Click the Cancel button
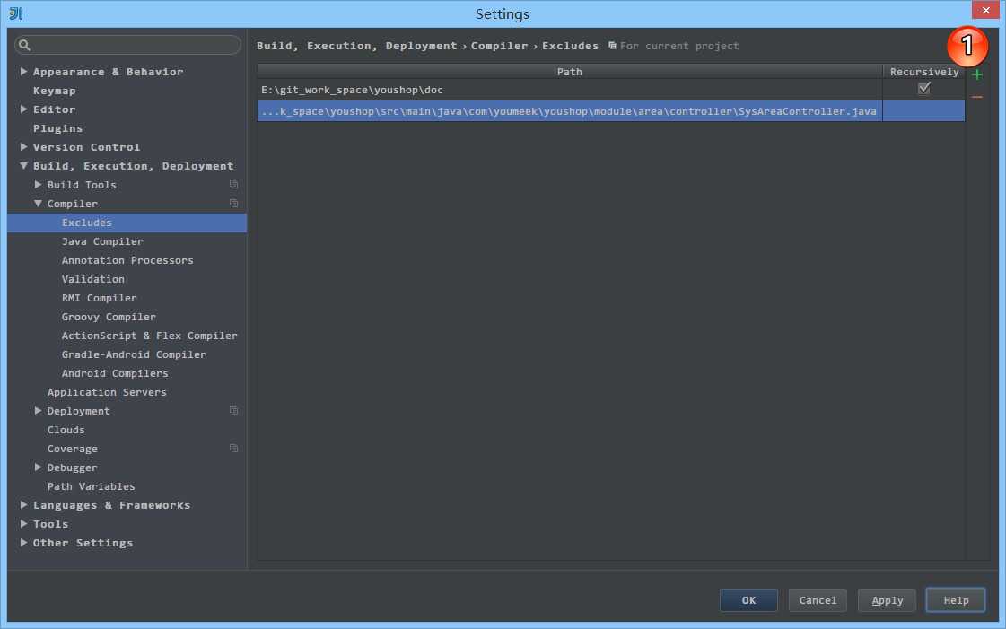The height and width of the screenshot is (629, 1006). click(x=818, y=600)
